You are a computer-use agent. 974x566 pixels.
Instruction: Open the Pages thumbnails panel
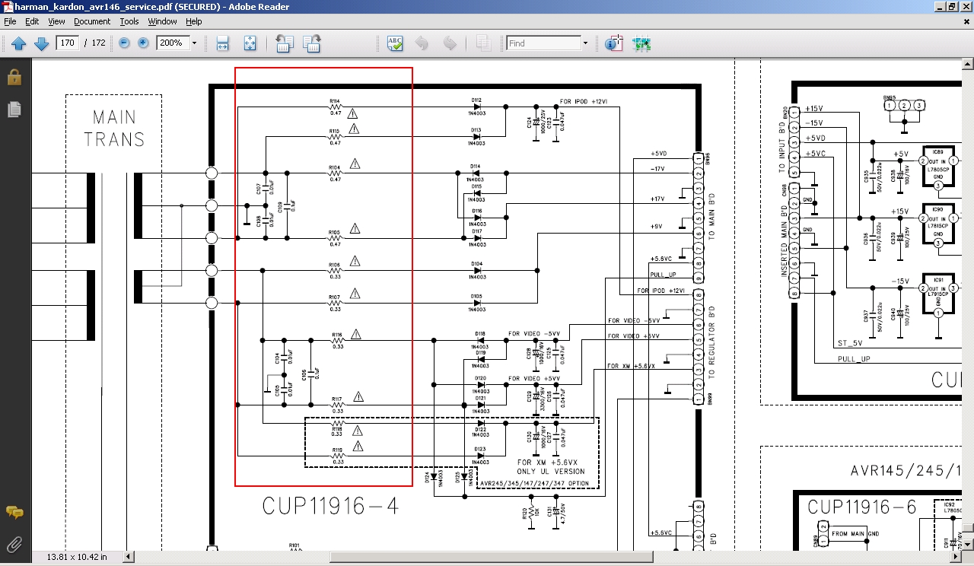[x=14, y=110]
